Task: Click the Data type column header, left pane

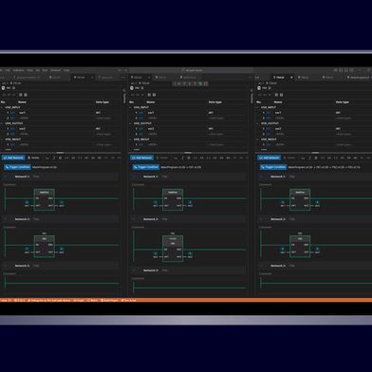Action: [x=102, y=102]
